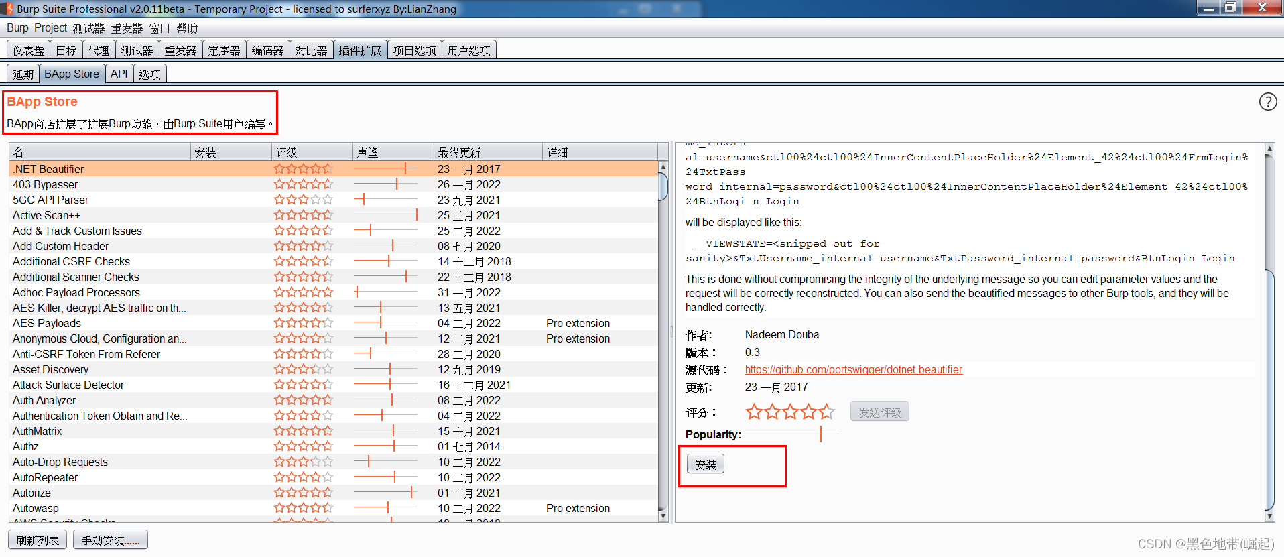This screenshot has height=557, width=1284.
Task: Click the 刷新列表 button
Action: 38,540
